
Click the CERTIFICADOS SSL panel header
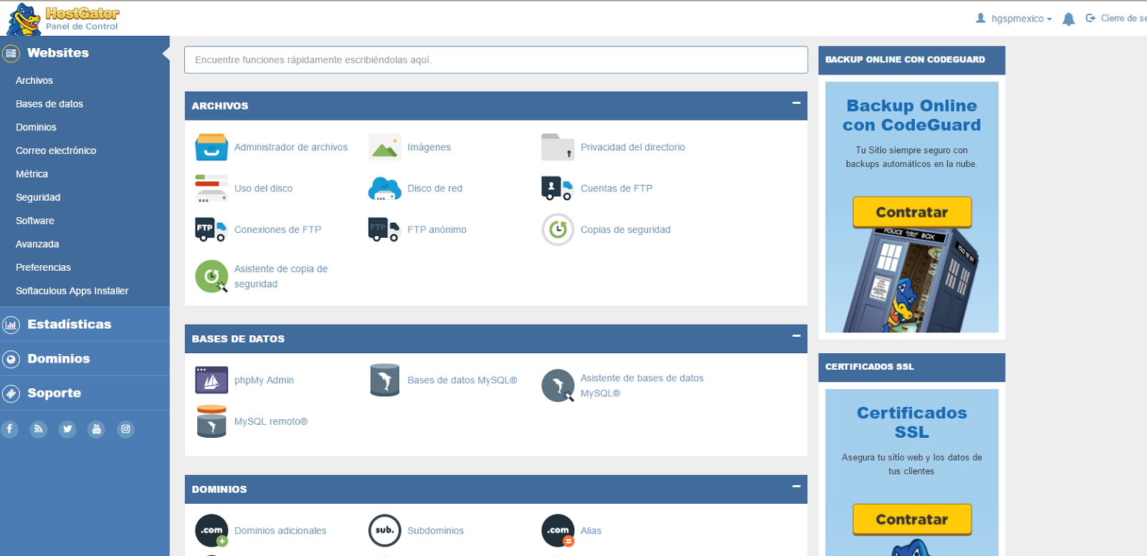tap(912, 367)
